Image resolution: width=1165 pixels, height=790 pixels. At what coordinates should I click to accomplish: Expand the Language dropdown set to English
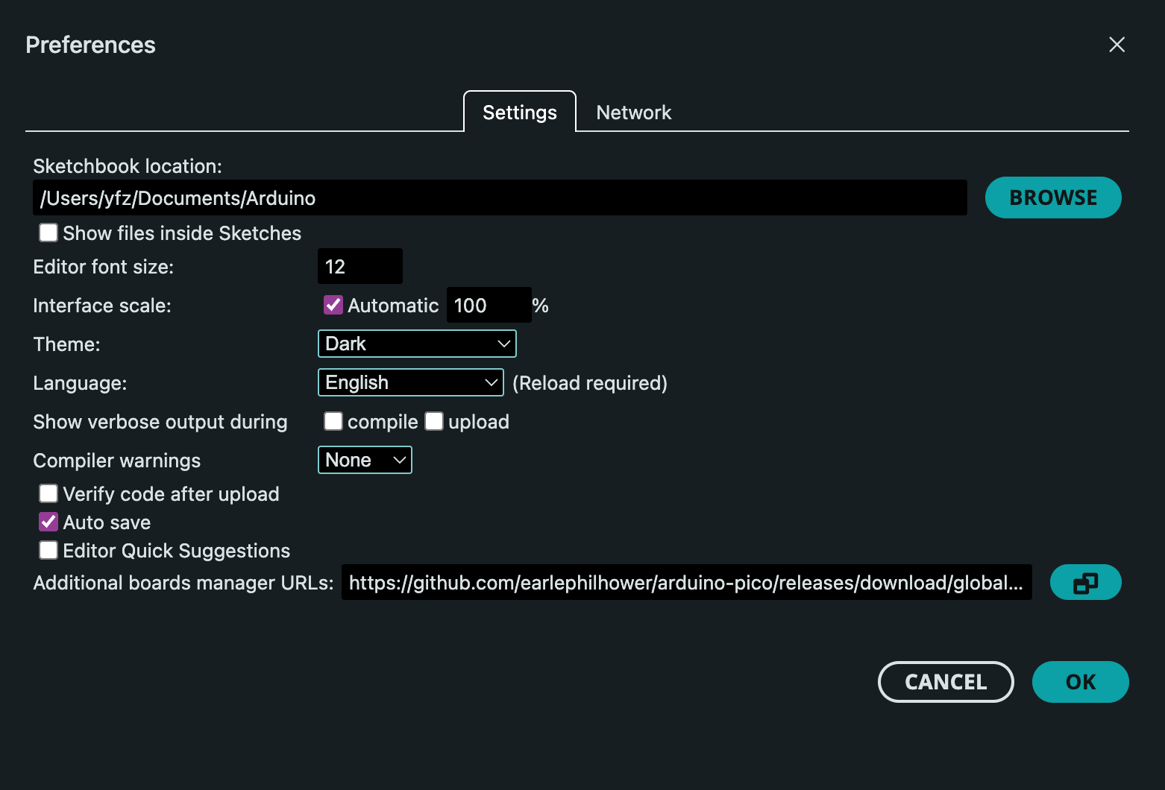[410, 382]
